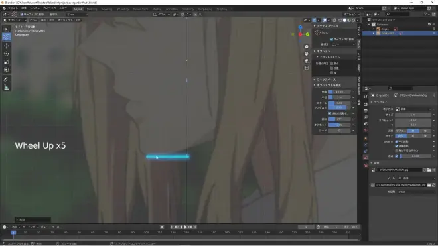Toggle first checked Show In checkbox
The width and height of the screenshot is (438, 246).
[396, 142]
